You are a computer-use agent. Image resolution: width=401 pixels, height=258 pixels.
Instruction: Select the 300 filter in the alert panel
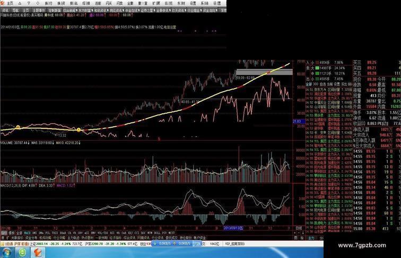tap(316, 84)
